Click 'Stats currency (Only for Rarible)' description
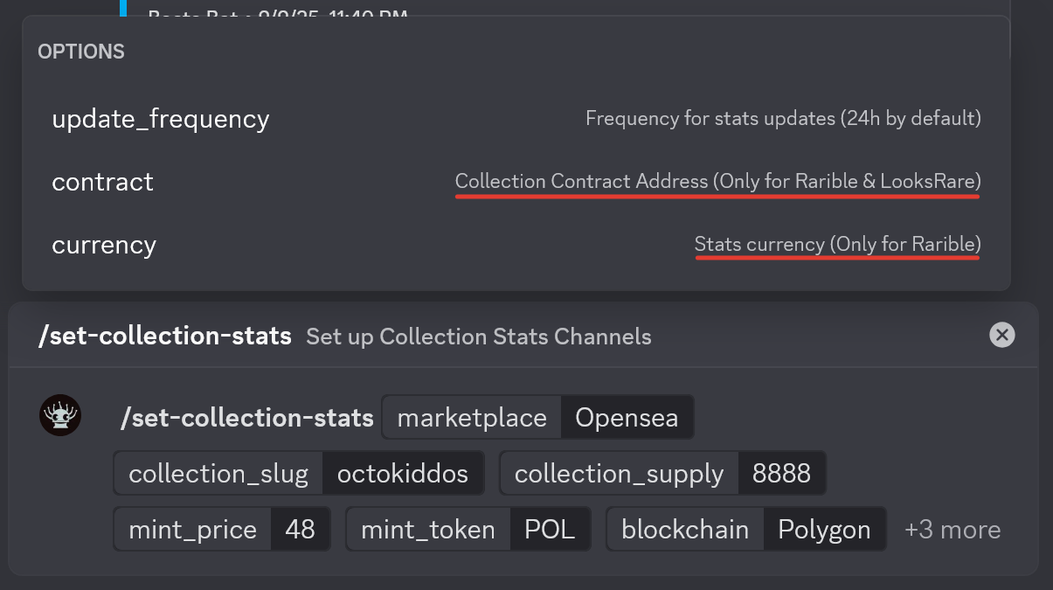 click(837, 245)
